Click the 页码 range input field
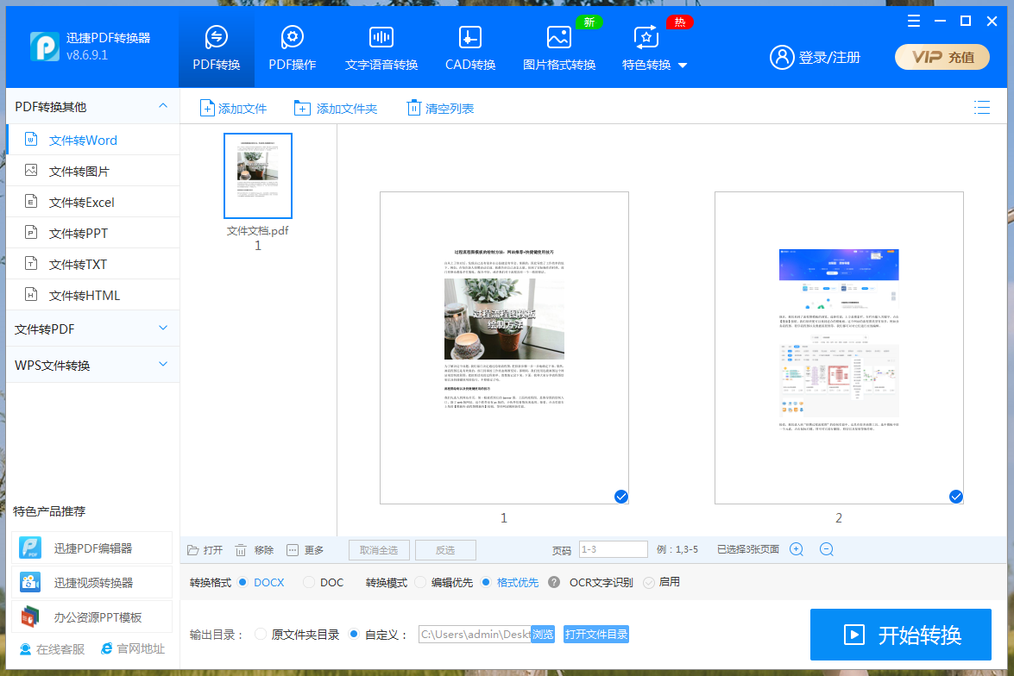The width and height of the screenshot is (1014, 676). coord(613,549)
